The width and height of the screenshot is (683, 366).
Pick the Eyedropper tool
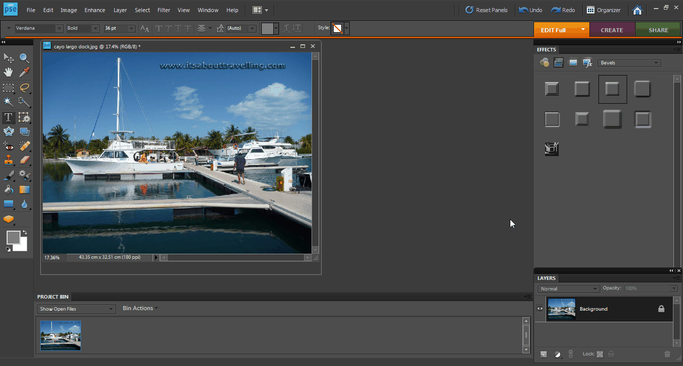(x=24, y=72)
